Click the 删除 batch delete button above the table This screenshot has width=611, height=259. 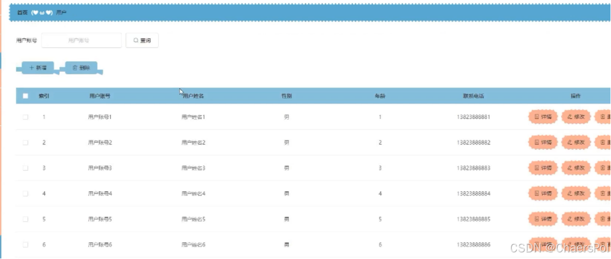coord(81,68)
